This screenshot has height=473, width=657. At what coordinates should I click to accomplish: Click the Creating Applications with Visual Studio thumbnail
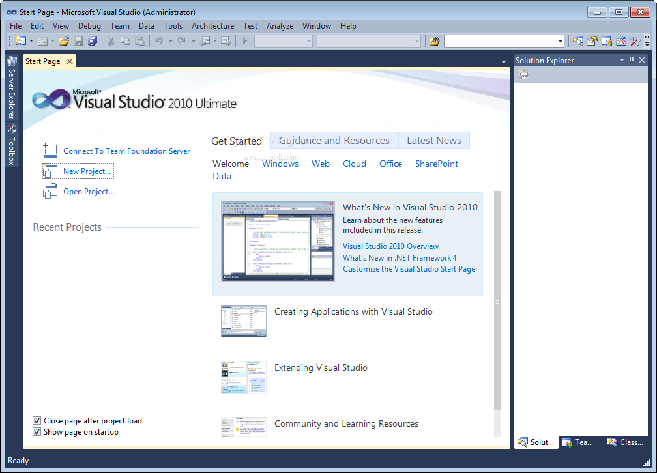(244, 321)
